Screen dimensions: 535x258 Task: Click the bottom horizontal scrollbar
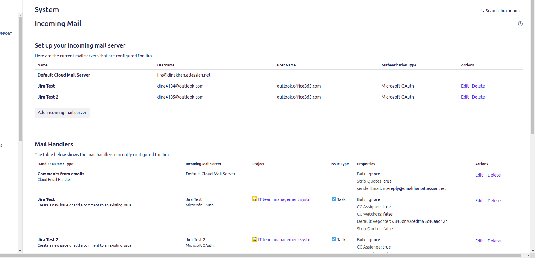click(261, 256)
